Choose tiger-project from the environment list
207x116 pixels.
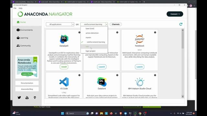94,51
